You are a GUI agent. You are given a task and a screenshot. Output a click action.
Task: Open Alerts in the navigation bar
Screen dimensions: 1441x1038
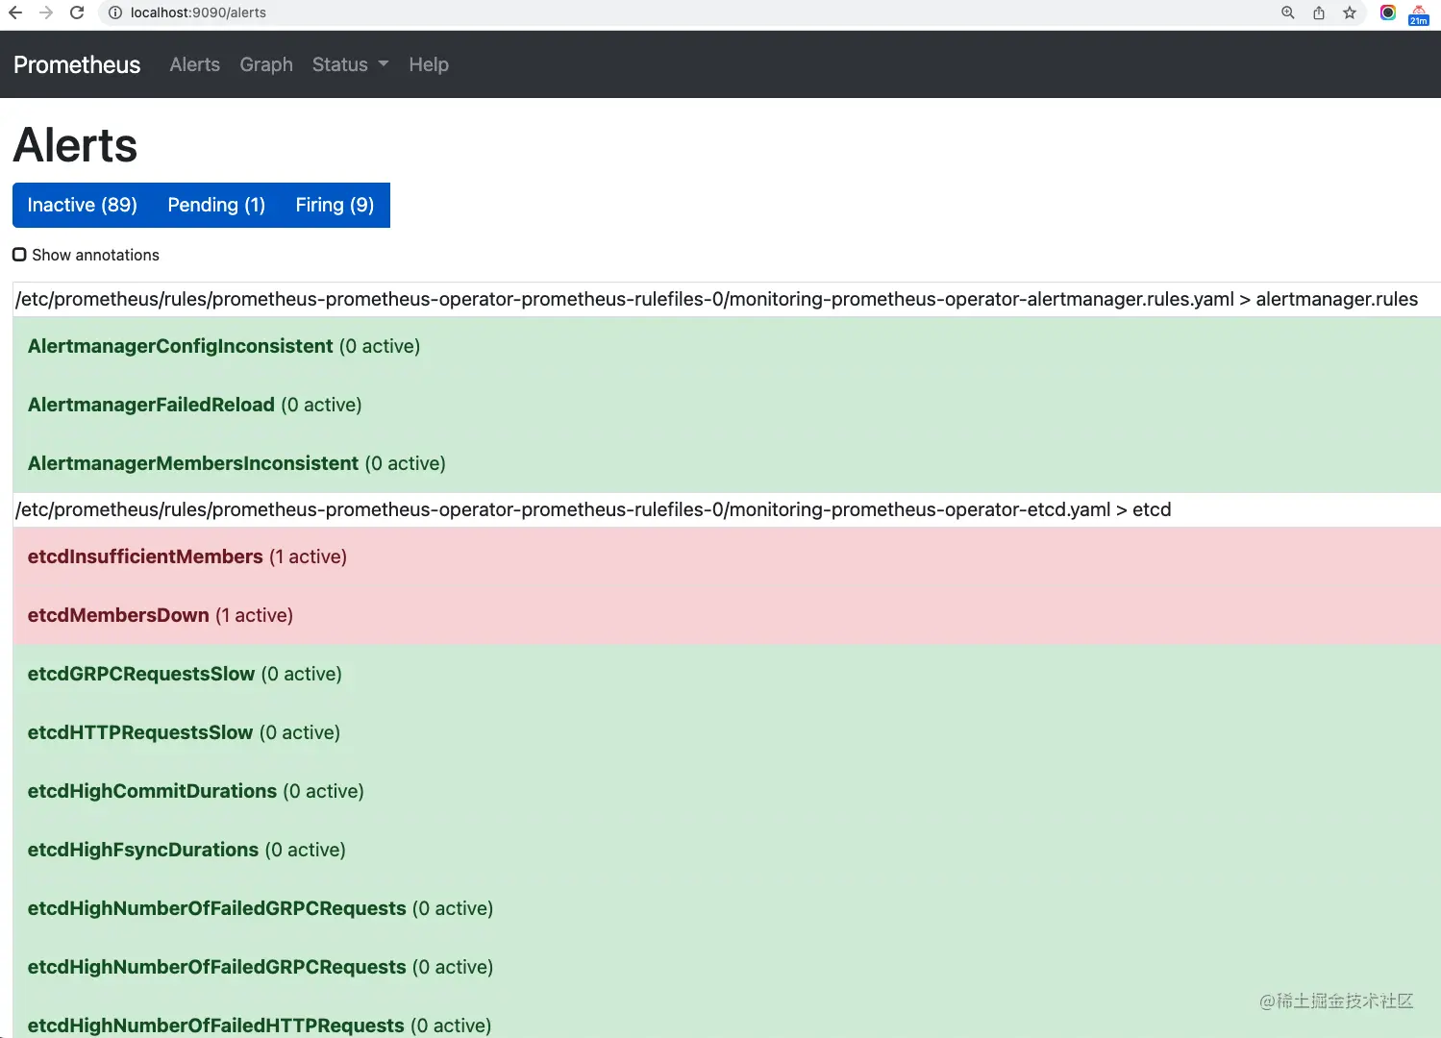(195, 64)
